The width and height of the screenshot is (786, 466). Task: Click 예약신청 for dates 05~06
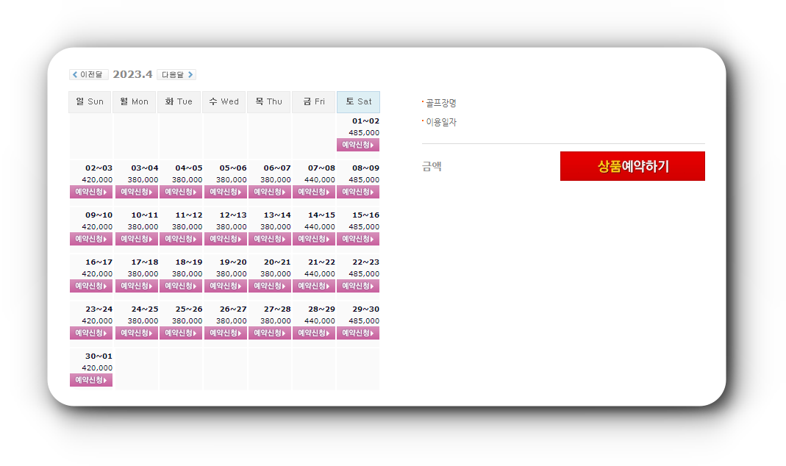(225, 192)
